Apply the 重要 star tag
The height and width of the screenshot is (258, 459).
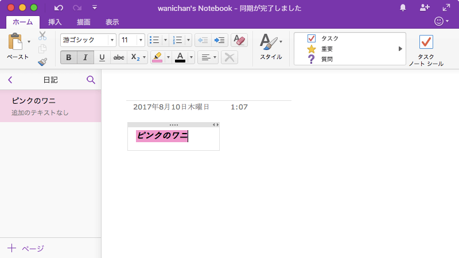pos(320,49)
